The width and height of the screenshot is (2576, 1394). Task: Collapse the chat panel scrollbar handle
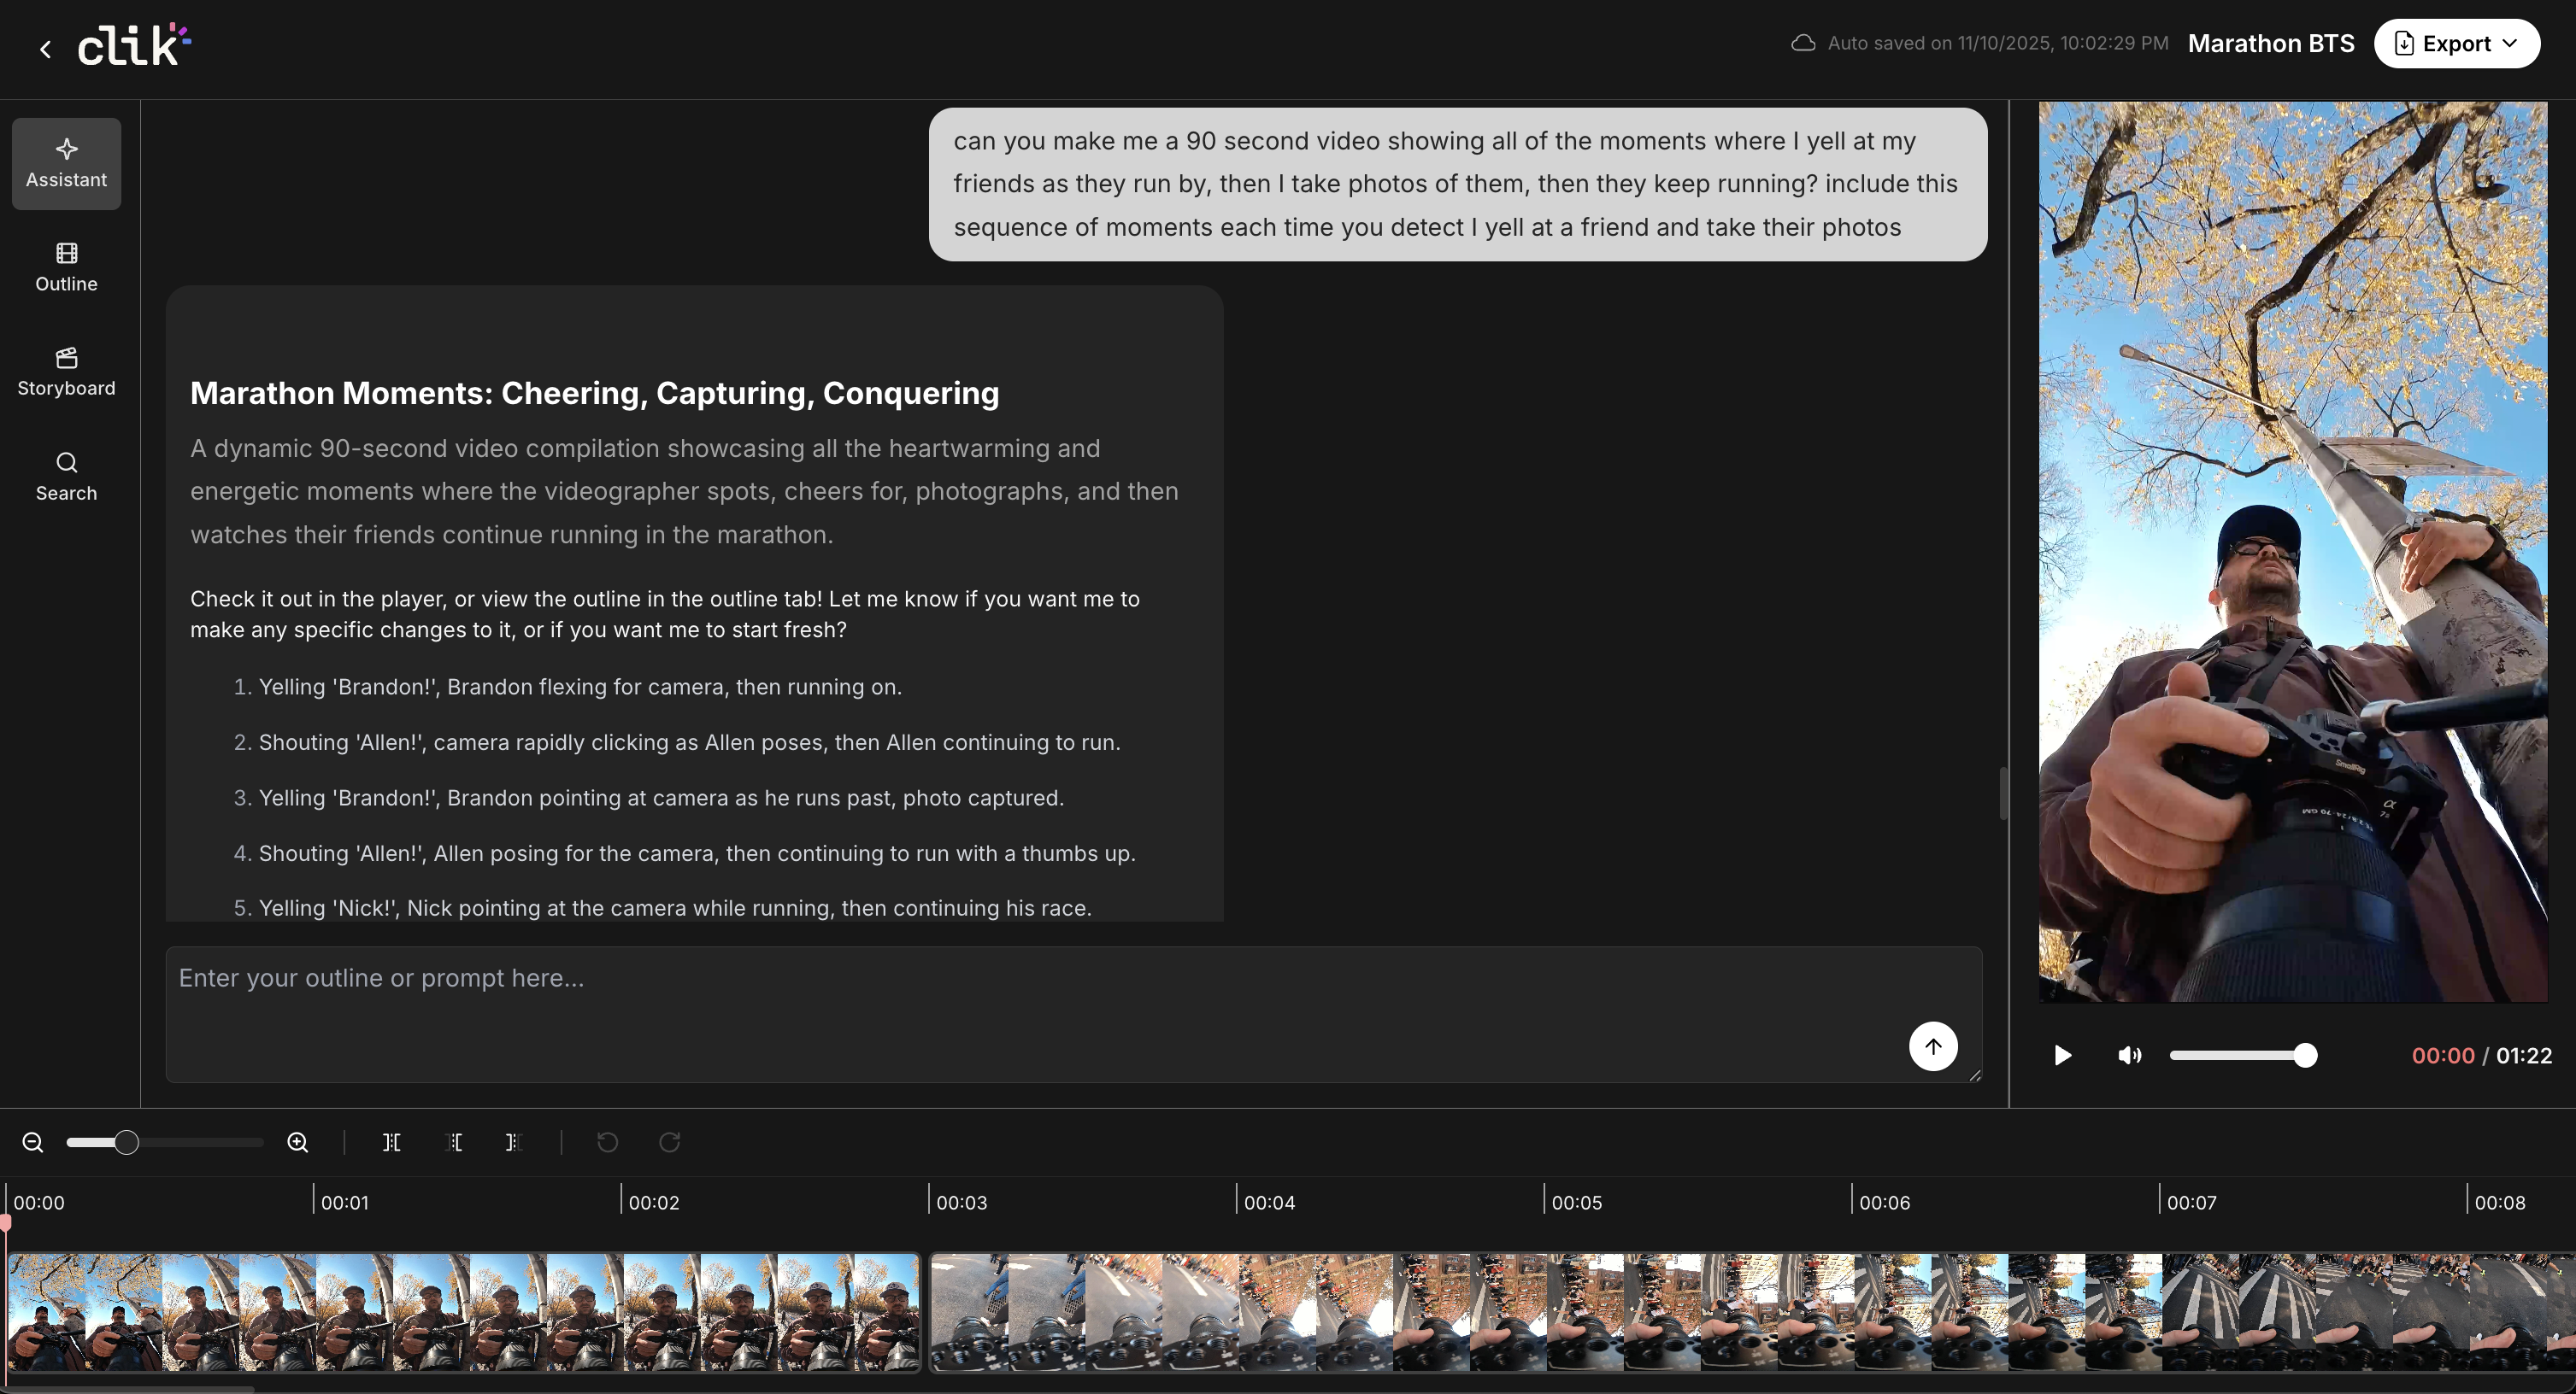tap(2003, 793)
